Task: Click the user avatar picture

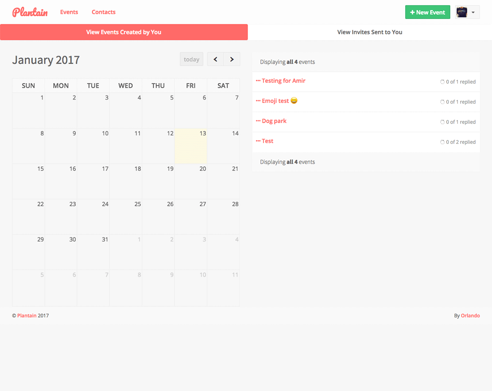Action: (x=462, y=12)
